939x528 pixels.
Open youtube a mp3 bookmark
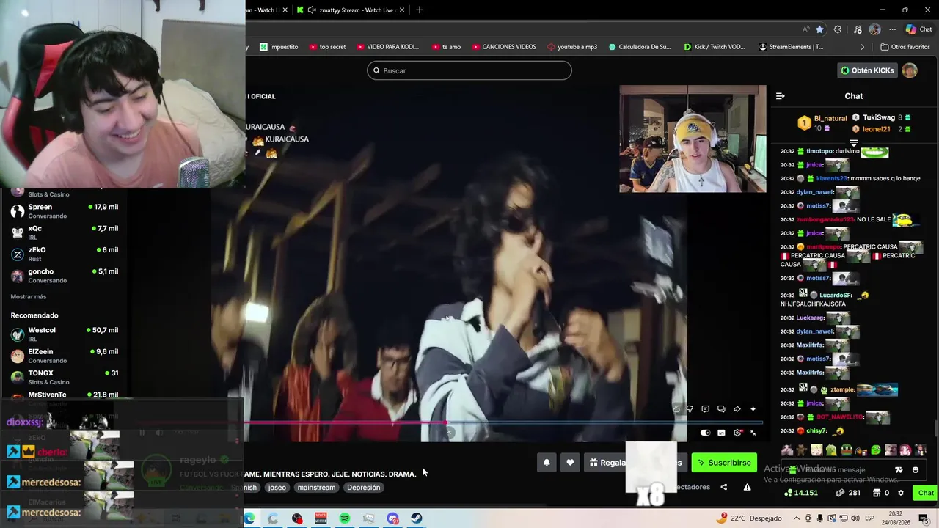coord(572,47)
